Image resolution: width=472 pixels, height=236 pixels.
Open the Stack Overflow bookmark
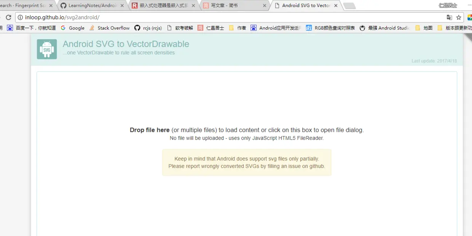point(110,28)
